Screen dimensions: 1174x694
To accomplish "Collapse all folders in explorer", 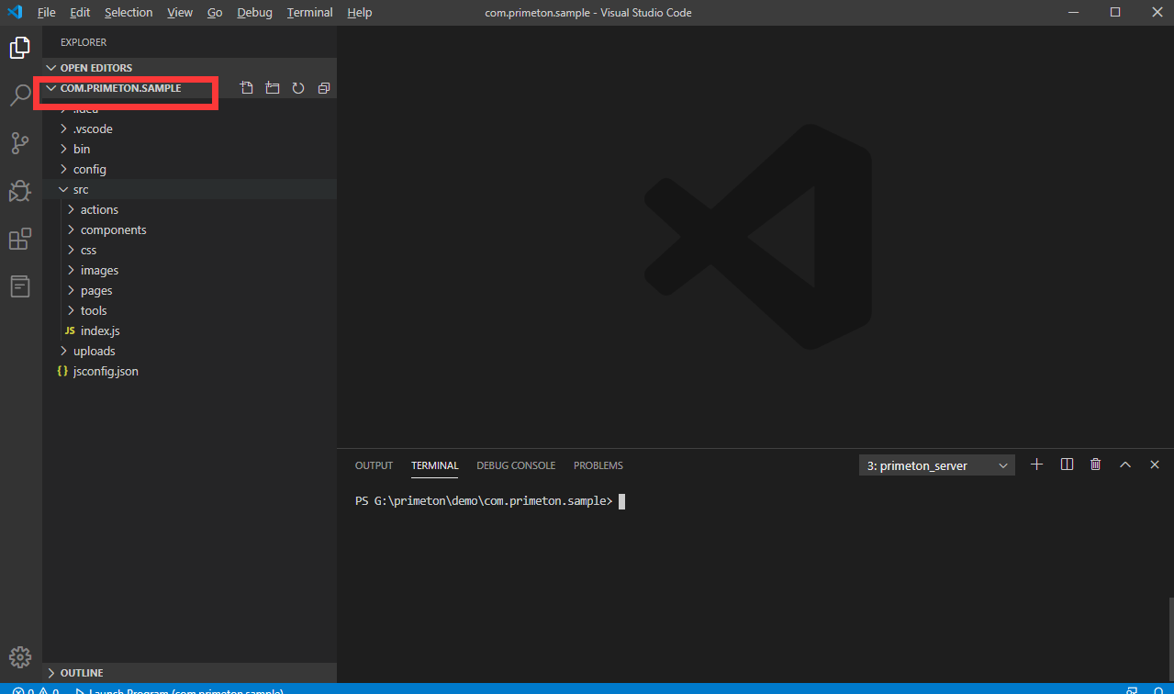I will [x=324, y=88].
